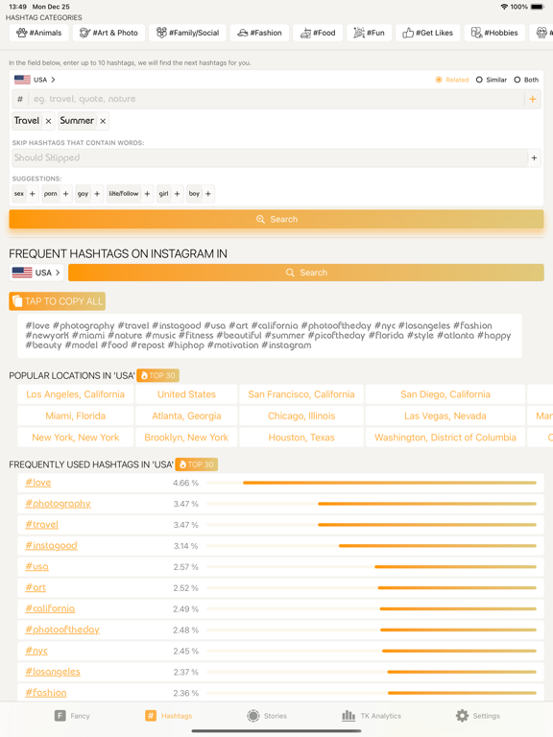Screen dimensions: 553x737
Task: Open the #Hobbies hashtag category
Action: pos(494,33)
